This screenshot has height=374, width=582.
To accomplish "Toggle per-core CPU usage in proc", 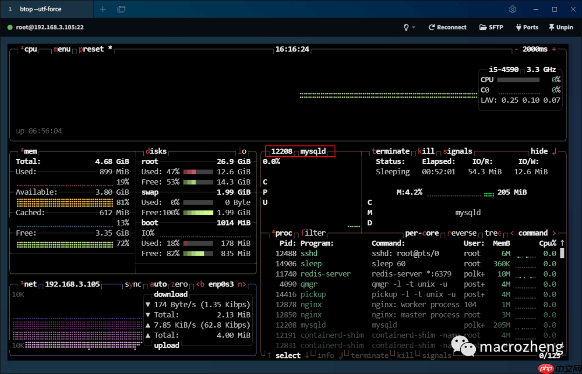I will [x=422, y=233].
